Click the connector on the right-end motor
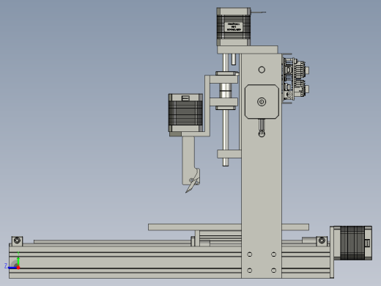 pos(367,243)
